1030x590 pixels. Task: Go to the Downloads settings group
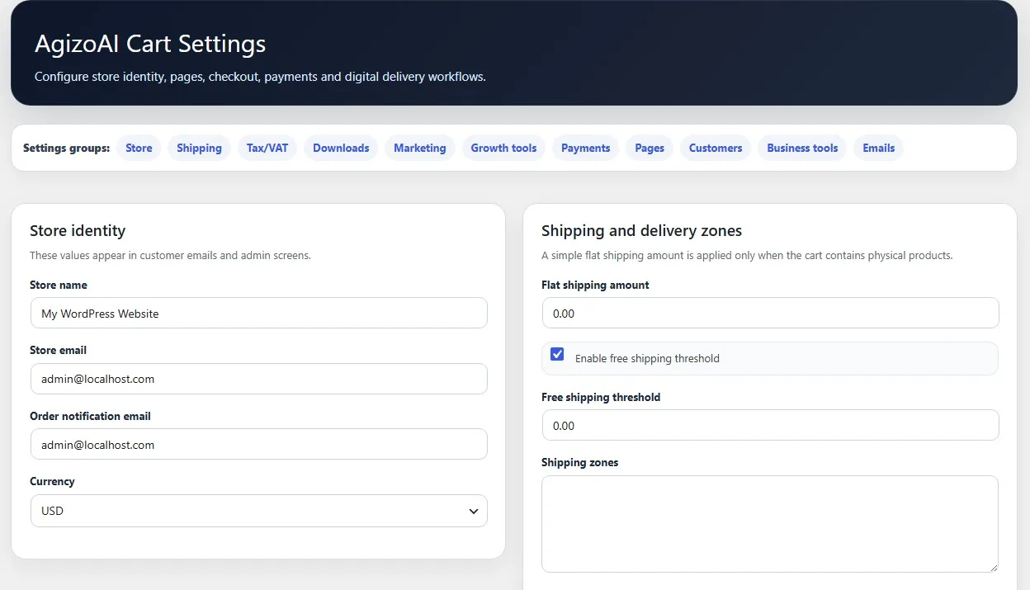[341, 148]
